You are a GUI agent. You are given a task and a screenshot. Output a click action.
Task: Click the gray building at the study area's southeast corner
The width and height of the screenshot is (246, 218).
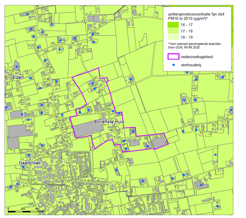tap(159, 143)
